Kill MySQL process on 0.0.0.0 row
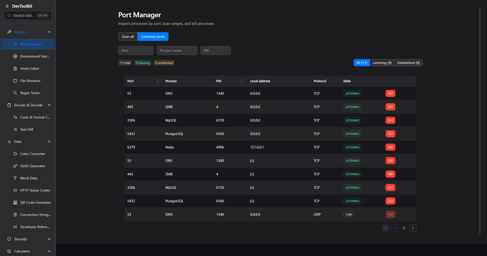The image size is (487, 256). tap(390, 120)
